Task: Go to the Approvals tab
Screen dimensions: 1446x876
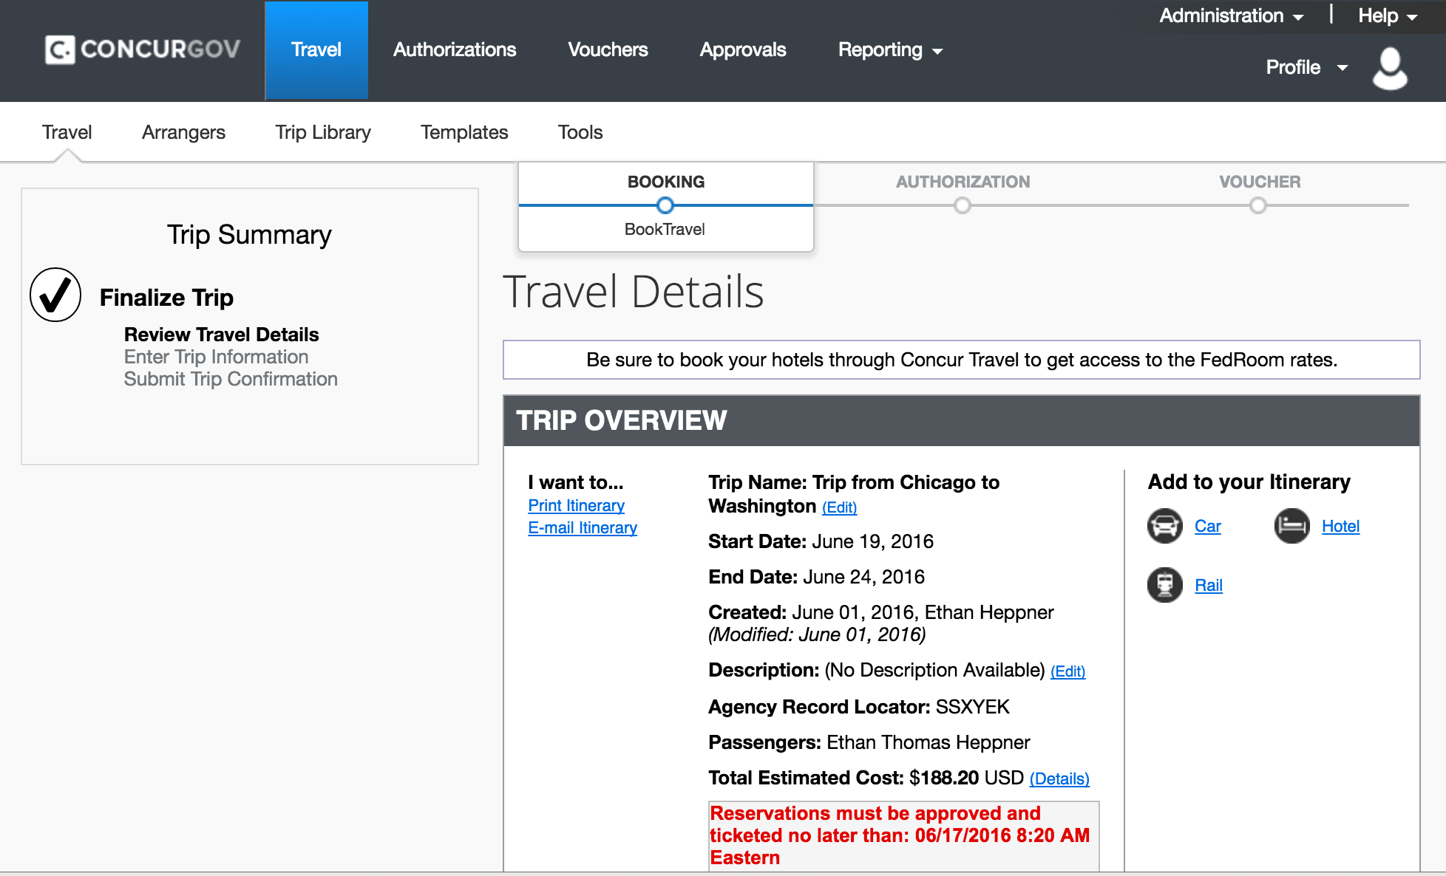Action: pos(742,50)
